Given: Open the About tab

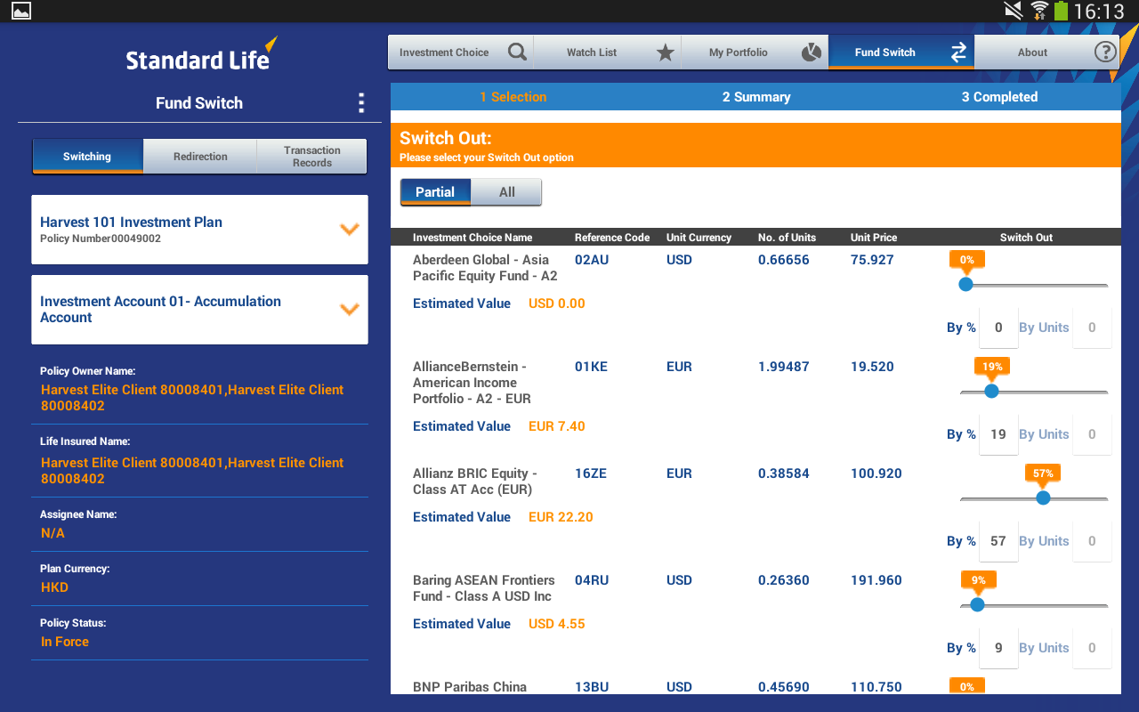Looking at the screenshot, I should click(x=1047, y=53).
